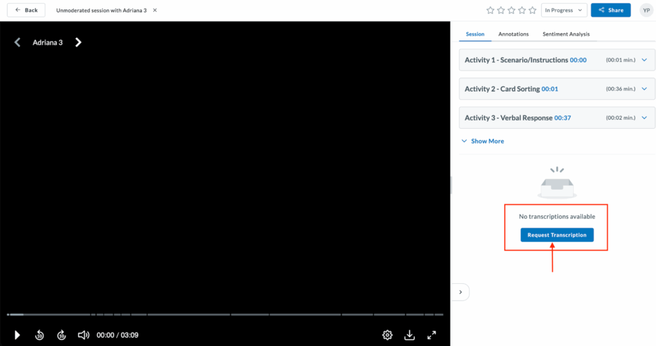Expand Activity 1 Scenario/Instructions
This screenshot has height=346, width=656.
(x=644, y=60)
